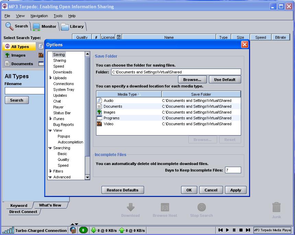Select Autocompletion under View in options tree

pyautogui.click(x=70, y=142)
